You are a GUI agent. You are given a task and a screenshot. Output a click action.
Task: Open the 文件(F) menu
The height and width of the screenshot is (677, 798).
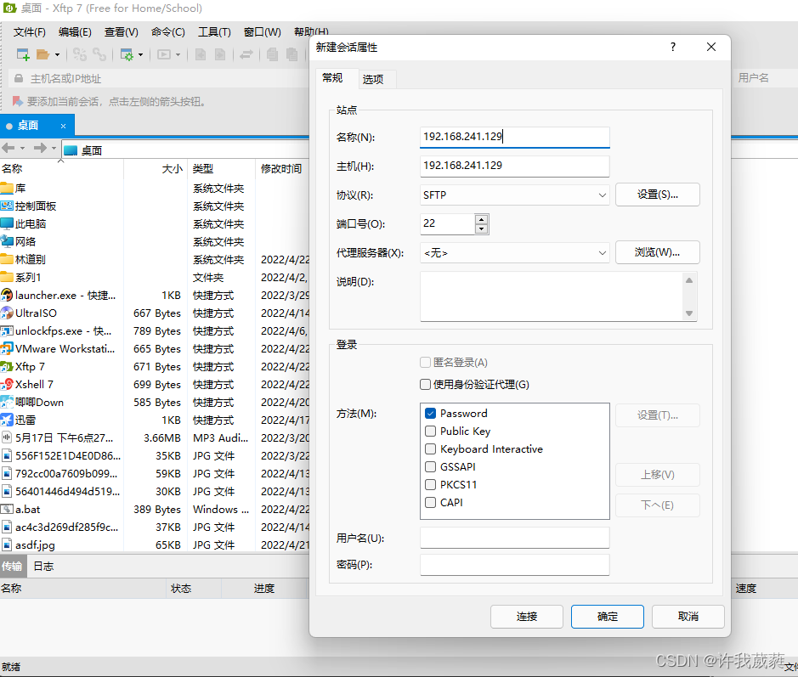point(30,32)
